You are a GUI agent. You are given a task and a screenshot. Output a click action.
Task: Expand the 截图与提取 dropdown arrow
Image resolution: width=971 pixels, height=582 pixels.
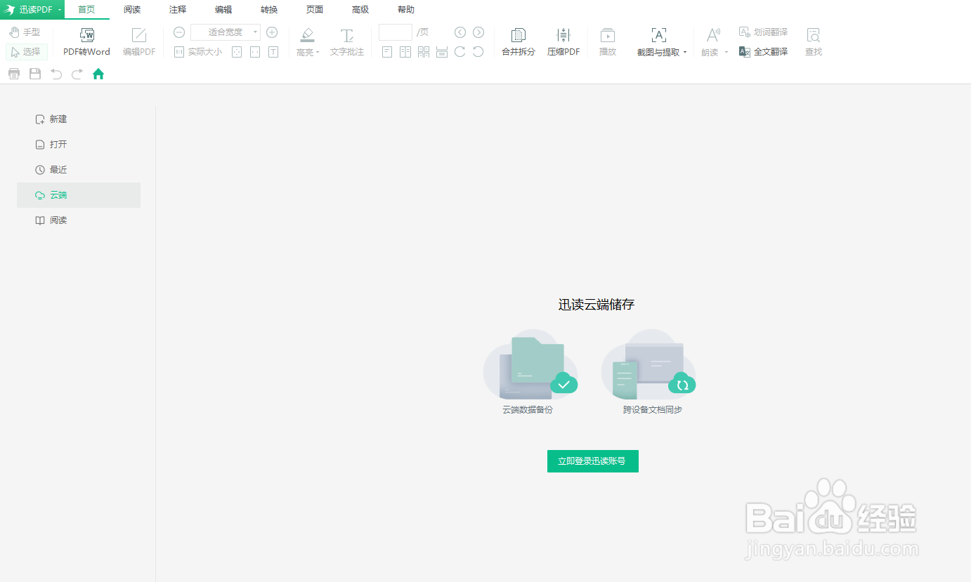(x=685, y=53)
